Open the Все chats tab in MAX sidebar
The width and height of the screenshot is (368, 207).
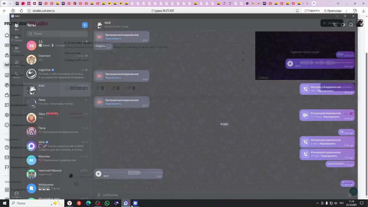[16, 27]
